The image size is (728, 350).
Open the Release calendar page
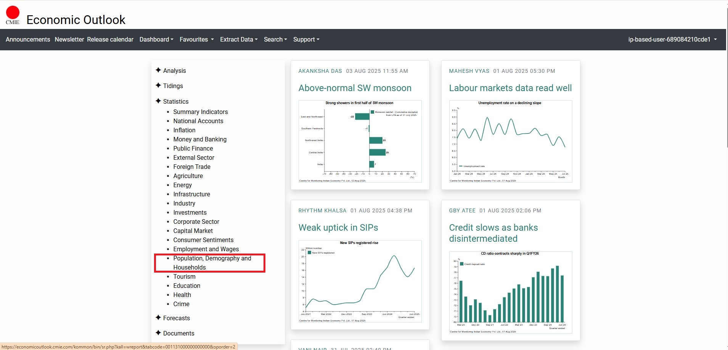[110, 40]
